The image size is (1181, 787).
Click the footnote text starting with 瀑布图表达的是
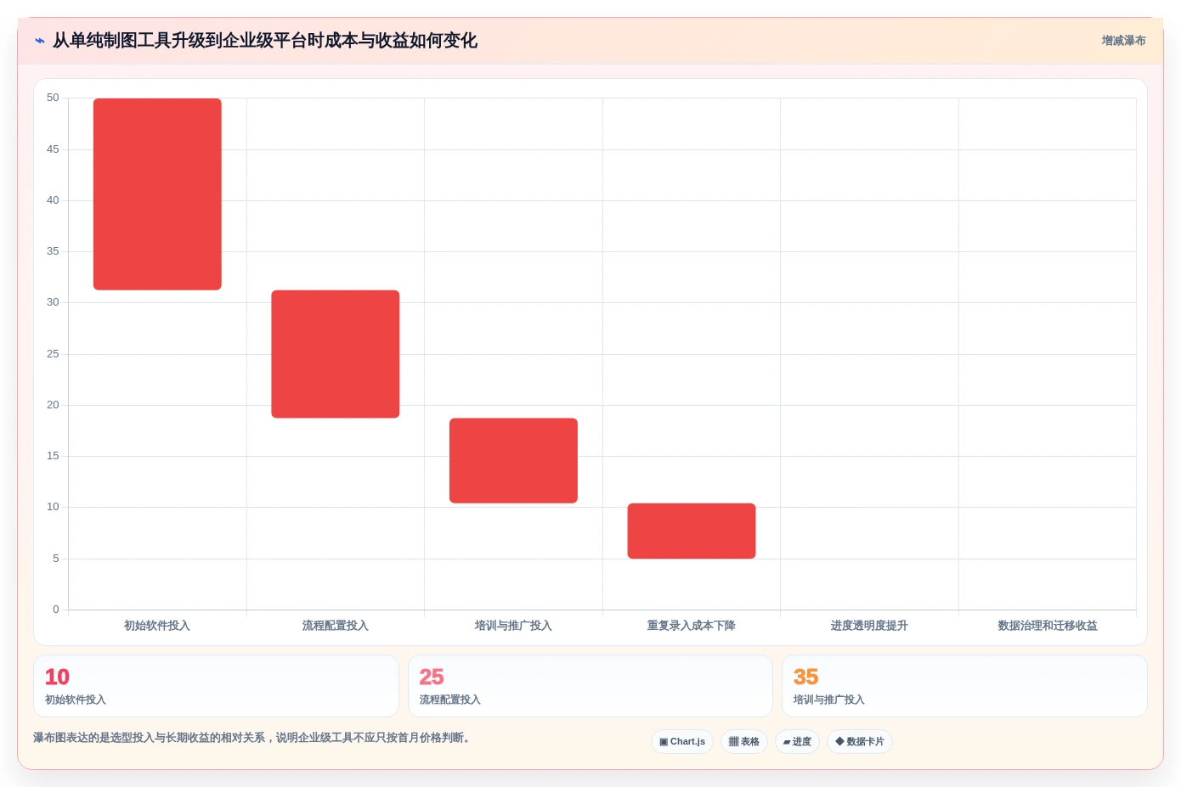tap(251, 738)
